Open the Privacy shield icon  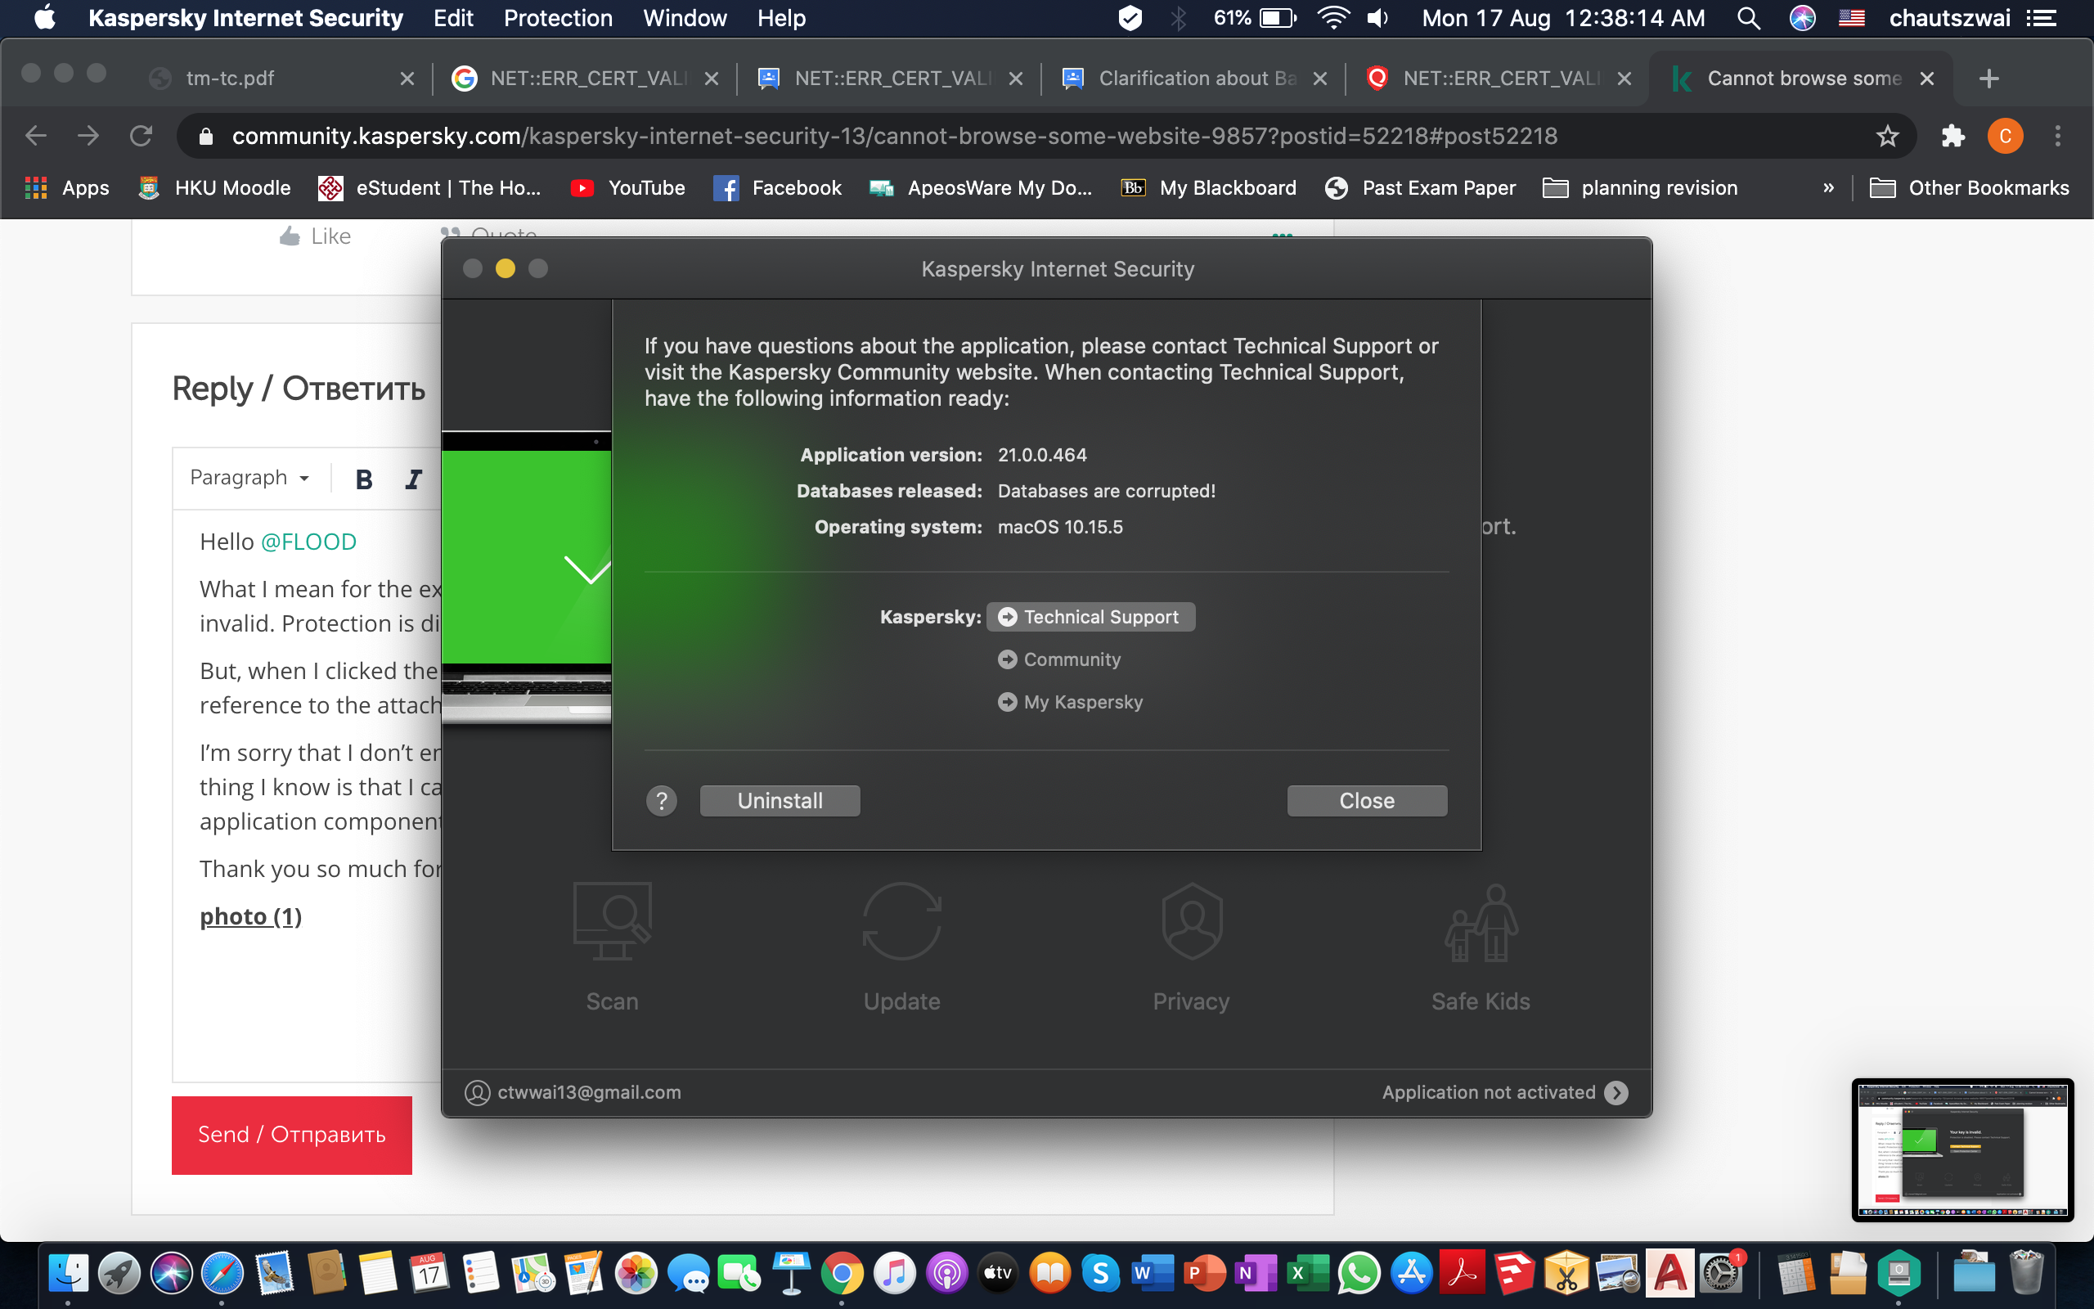pyautogui.click(x=1192, y=921)
